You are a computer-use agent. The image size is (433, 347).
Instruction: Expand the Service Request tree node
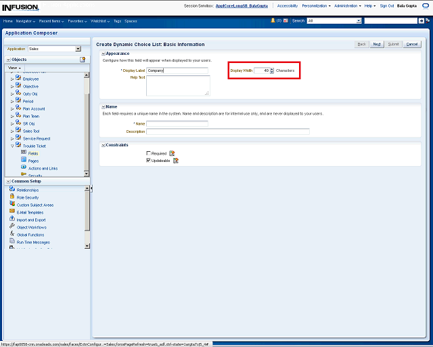pyautogui.click(x=12, y=138)
